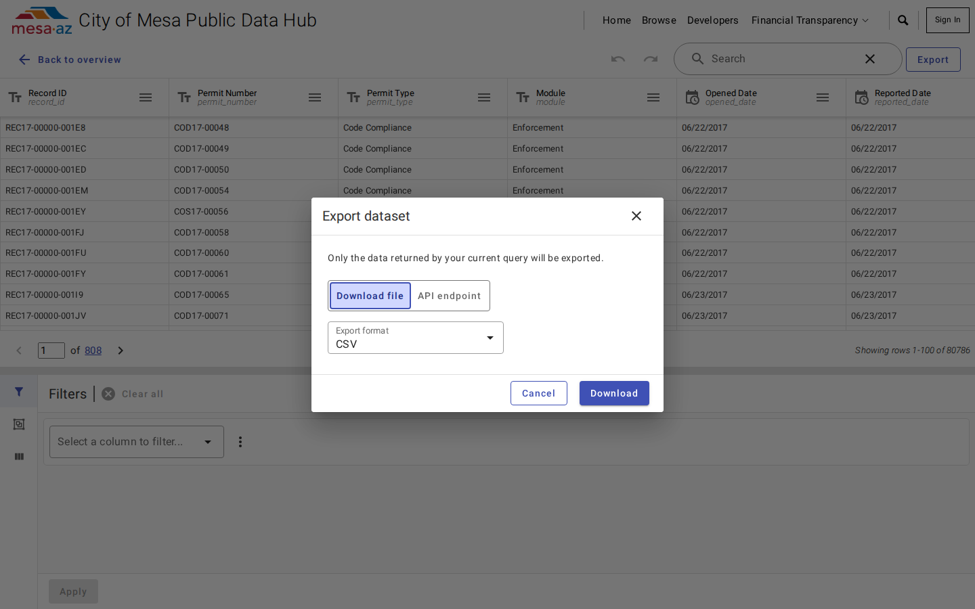Click Opened Date calendar icon
This screenshot has width=975, height=609.
coord(692,97)
